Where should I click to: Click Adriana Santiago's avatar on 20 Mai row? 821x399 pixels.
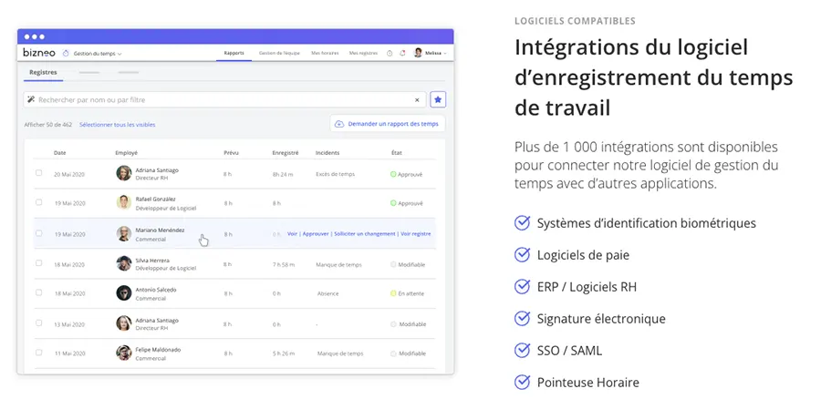123,173
